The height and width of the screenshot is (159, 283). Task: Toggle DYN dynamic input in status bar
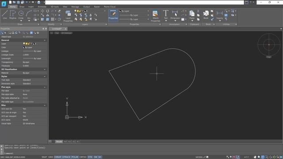pos(90,157)
